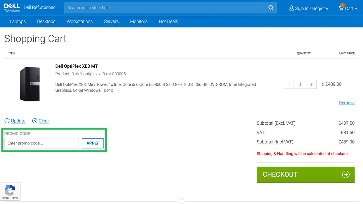Click the search magnifier icon

coord(271,8)
